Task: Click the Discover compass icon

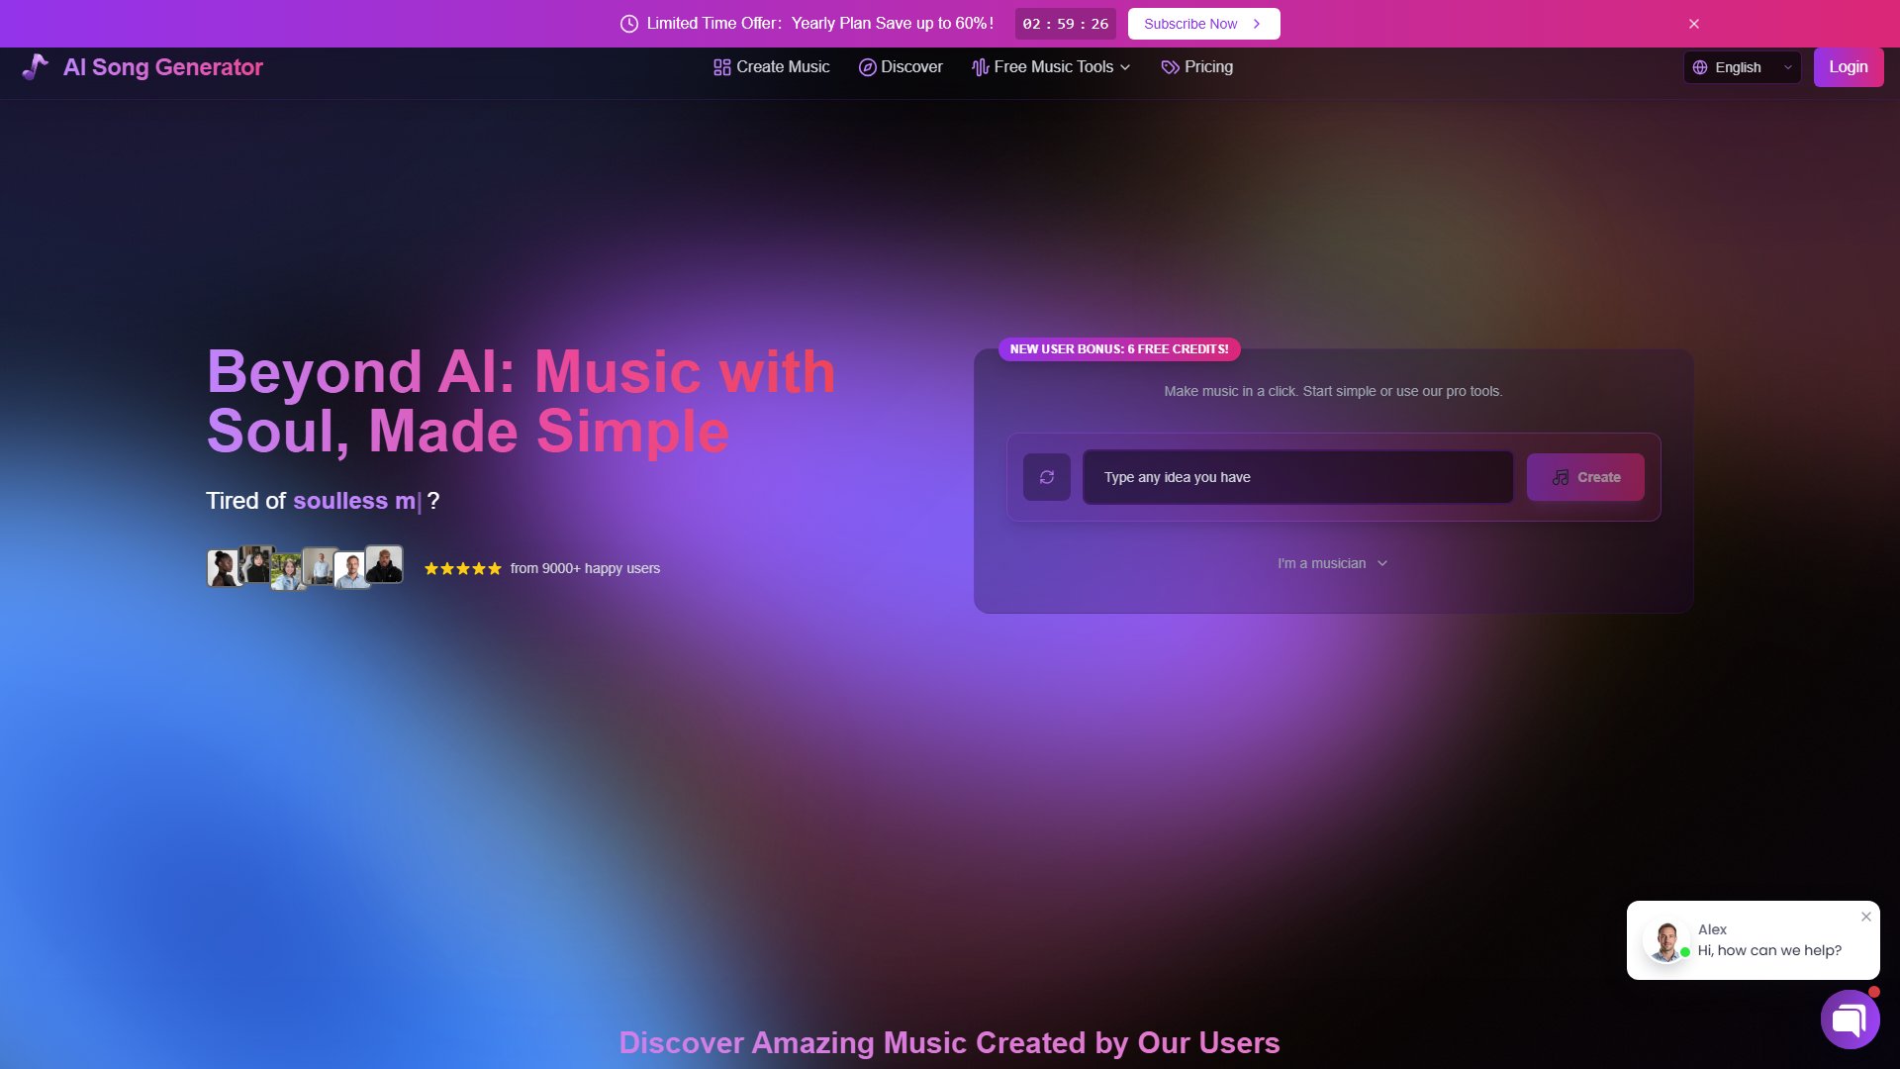Action: click(x=867, y=67)
